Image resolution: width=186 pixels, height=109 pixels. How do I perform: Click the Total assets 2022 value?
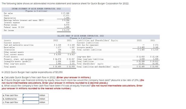click(58, 67)
